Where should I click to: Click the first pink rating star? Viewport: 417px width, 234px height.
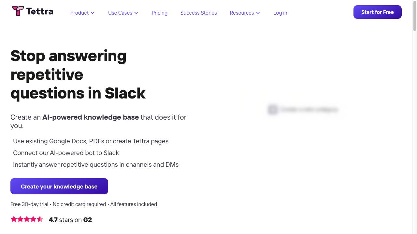pyautogui.click(x=14, y=219)
